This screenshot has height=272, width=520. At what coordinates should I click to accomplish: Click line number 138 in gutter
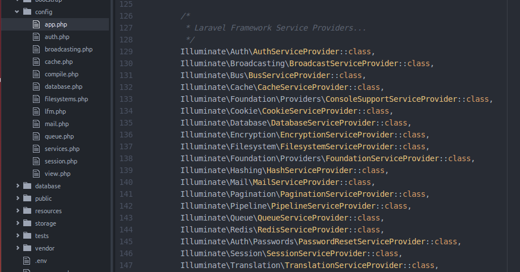tap(126, 158)
